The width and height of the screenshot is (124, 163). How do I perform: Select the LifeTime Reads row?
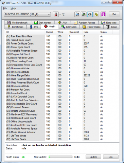62,139
